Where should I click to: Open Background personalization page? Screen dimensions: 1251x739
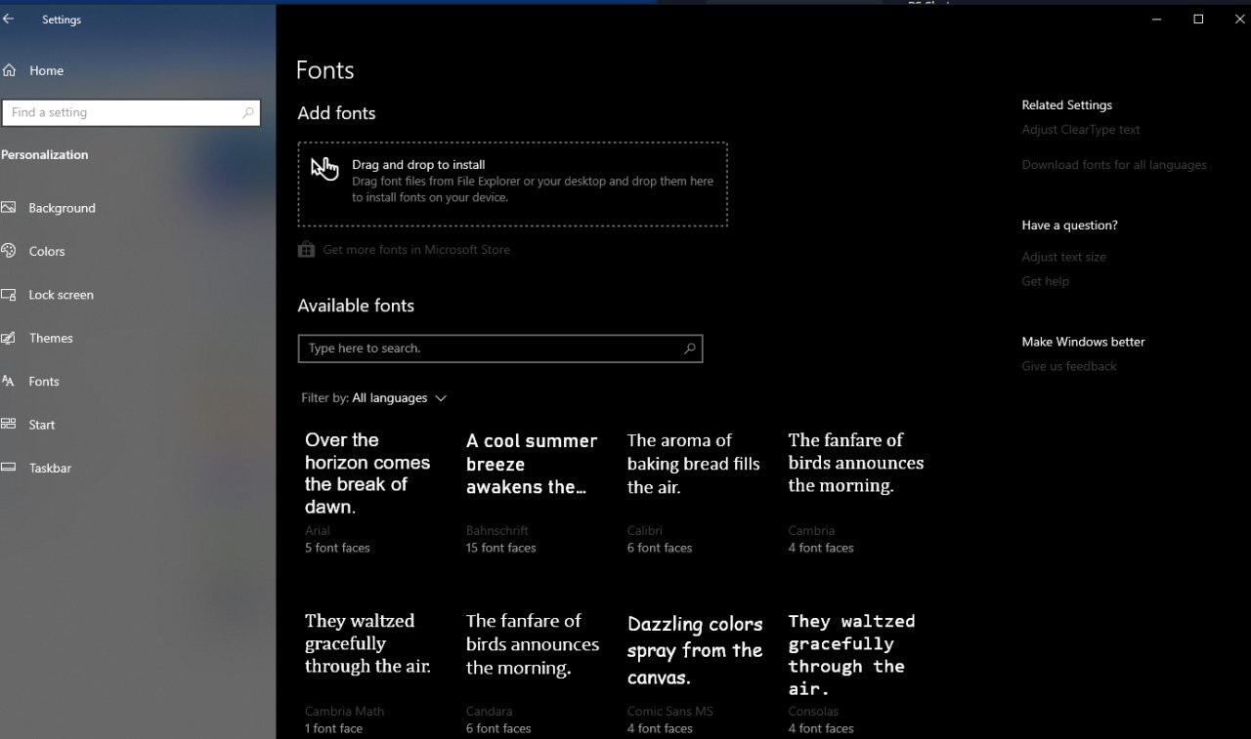tap(62, 208)
